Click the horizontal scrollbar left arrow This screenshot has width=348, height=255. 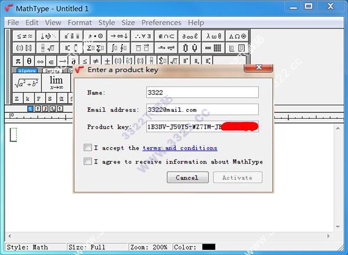pos(9,236)
